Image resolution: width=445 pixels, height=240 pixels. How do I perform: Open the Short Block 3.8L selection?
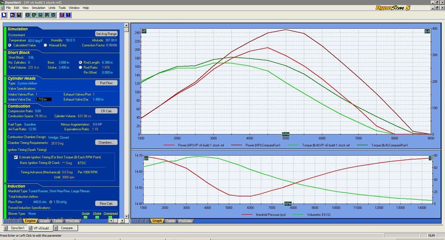pyautogui.click(x=31, y=58)
